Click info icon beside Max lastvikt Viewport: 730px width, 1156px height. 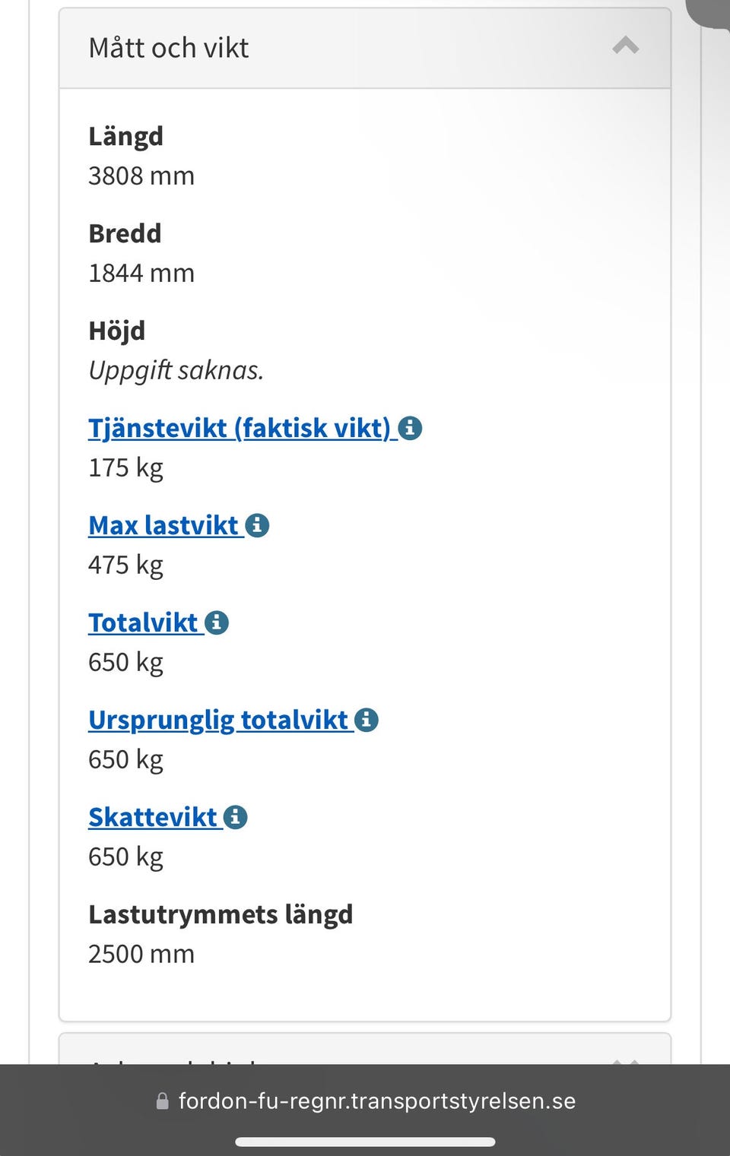[x=257, y=525]
